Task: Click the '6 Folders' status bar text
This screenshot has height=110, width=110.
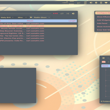Action: click(x=105, y=101)
